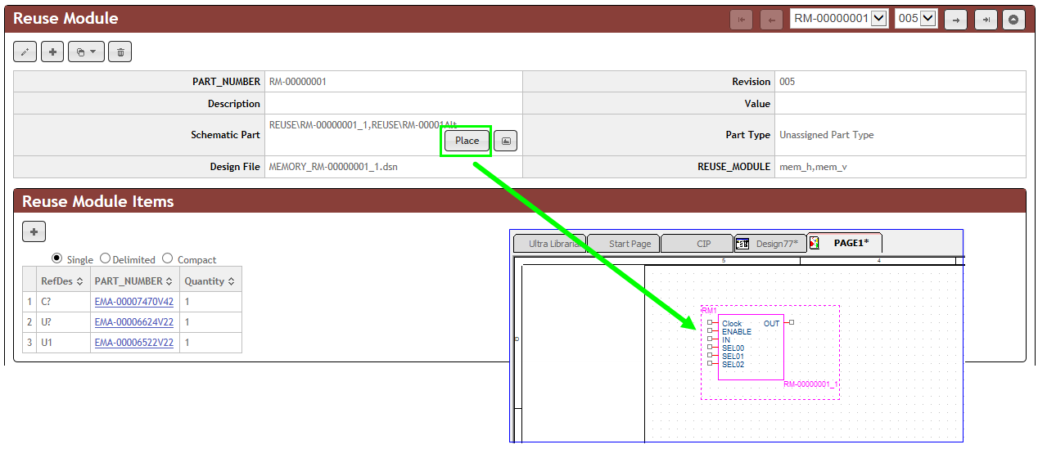Click the pencil edit icon
The image size is (1038, 449).
(x=25, y=52)
